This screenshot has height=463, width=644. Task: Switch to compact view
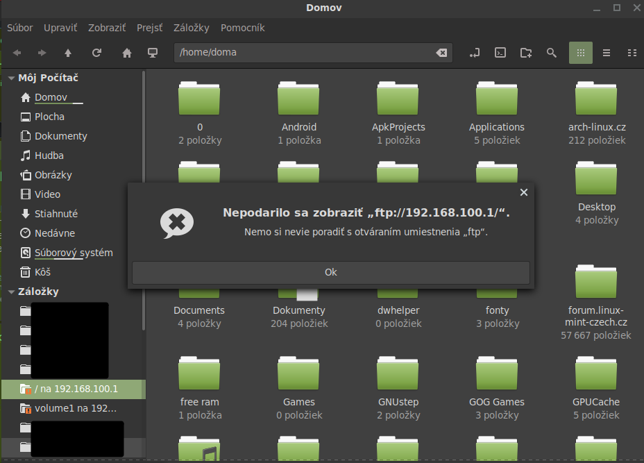(632, 53)
